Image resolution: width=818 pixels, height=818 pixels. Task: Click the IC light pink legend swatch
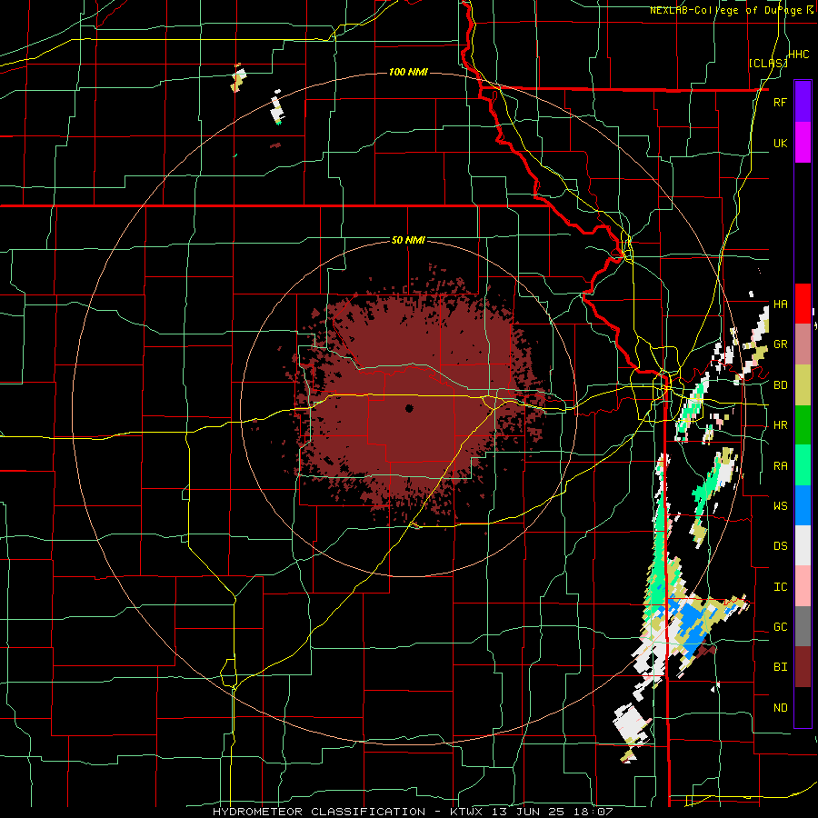[803, 586]
